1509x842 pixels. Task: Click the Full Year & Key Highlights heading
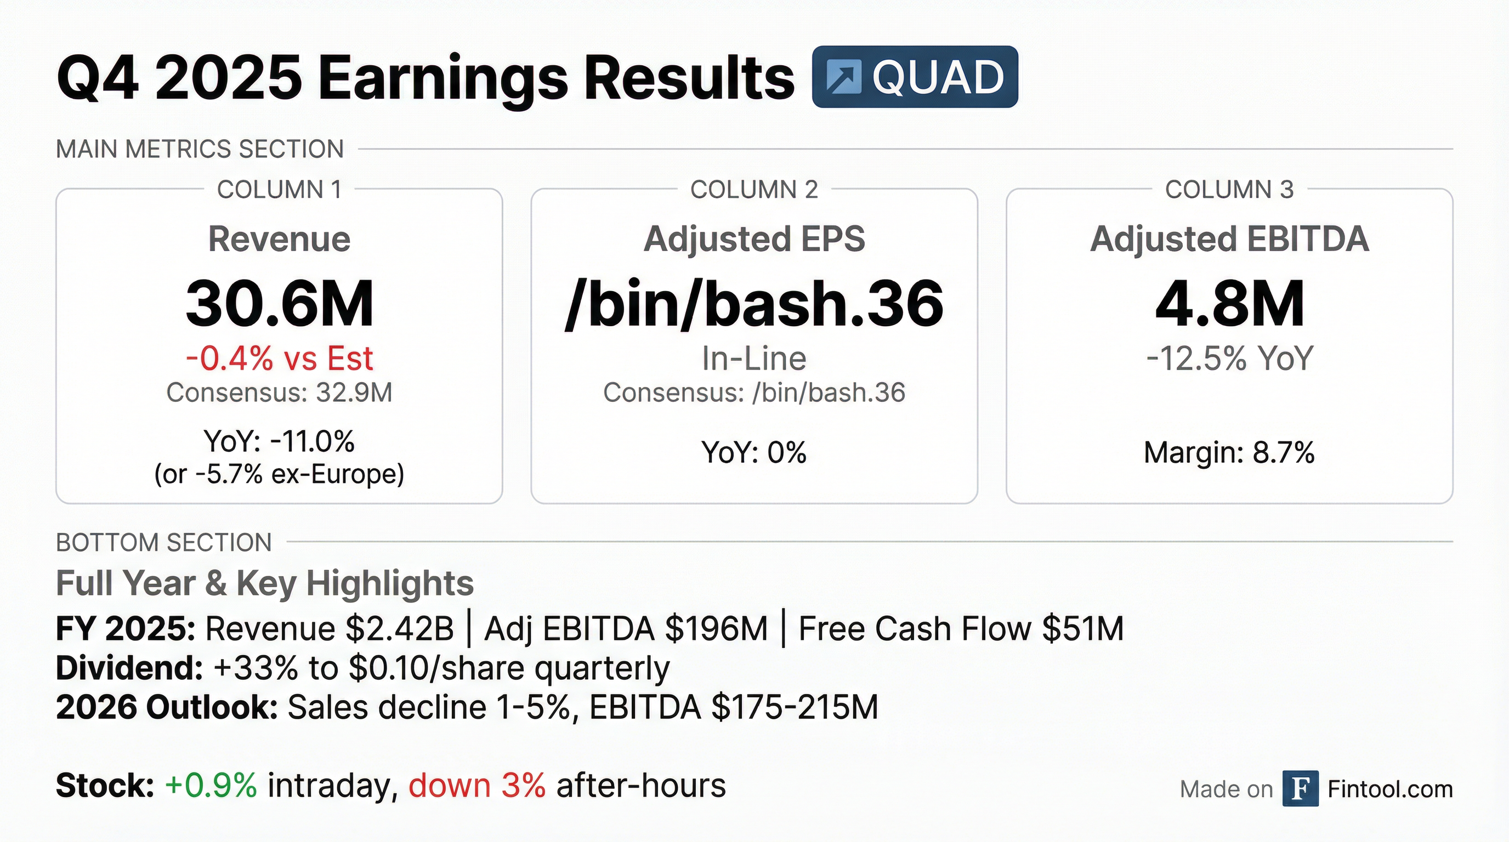coord(265,583)
